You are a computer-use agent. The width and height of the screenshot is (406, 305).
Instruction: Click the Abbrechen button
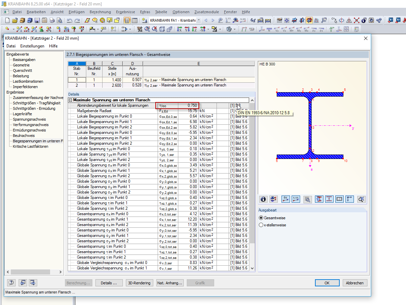(x=355, y=283)
